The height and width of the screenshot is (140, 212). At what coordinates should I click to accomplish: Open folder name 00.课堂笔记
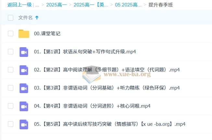47,34
